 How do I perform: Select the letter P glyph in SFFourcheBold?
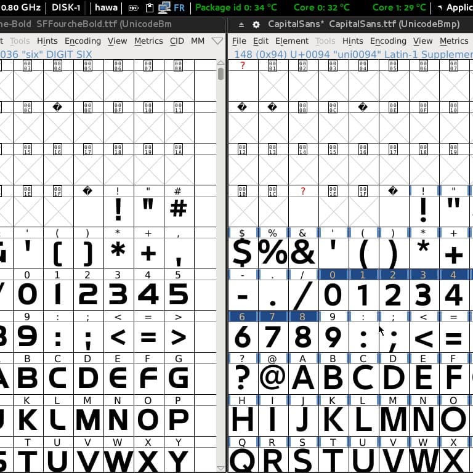click(179, 421)
